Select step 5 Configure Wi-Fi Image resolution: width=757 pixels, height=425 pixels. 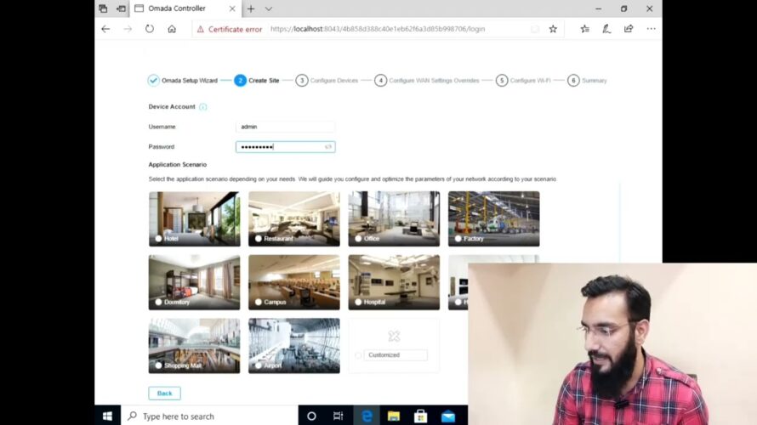(x=523, y=81)
